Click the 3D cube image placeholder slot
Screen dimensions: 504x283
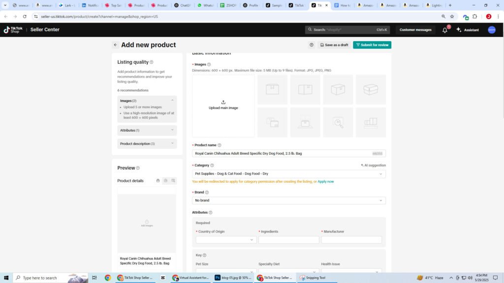pyautogui.click(x=338, y=89)
